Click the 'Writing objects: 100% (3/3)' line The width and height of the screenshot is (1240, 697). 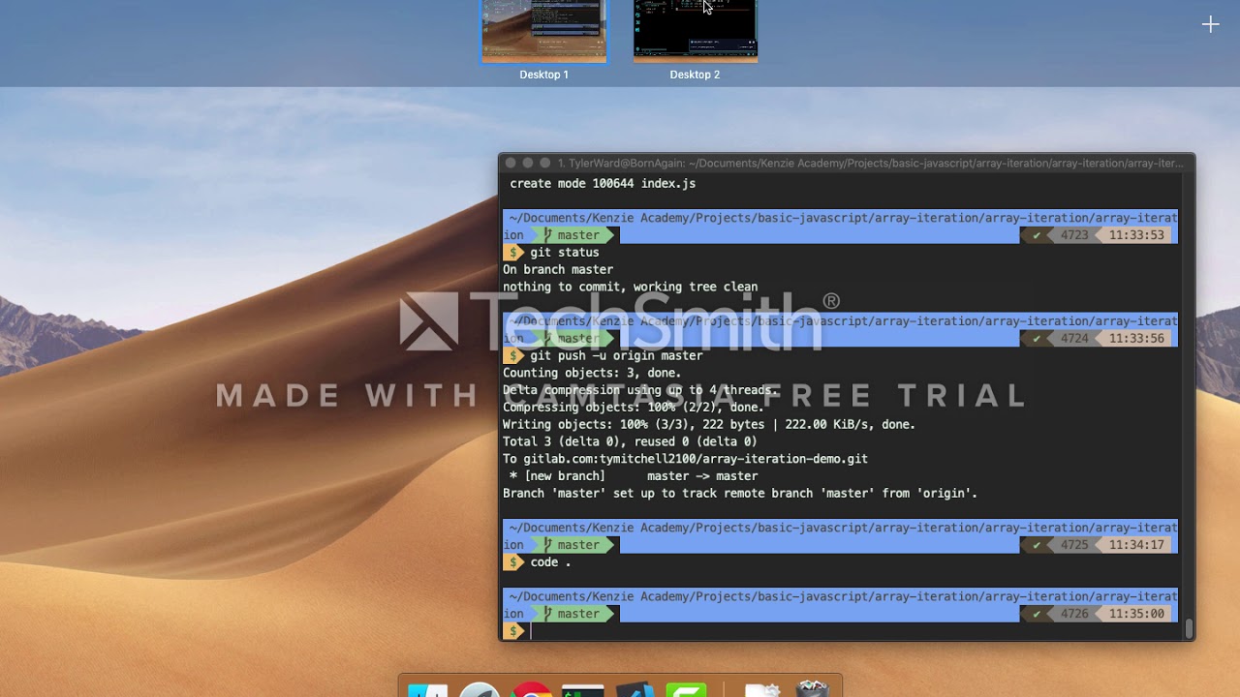709,425
